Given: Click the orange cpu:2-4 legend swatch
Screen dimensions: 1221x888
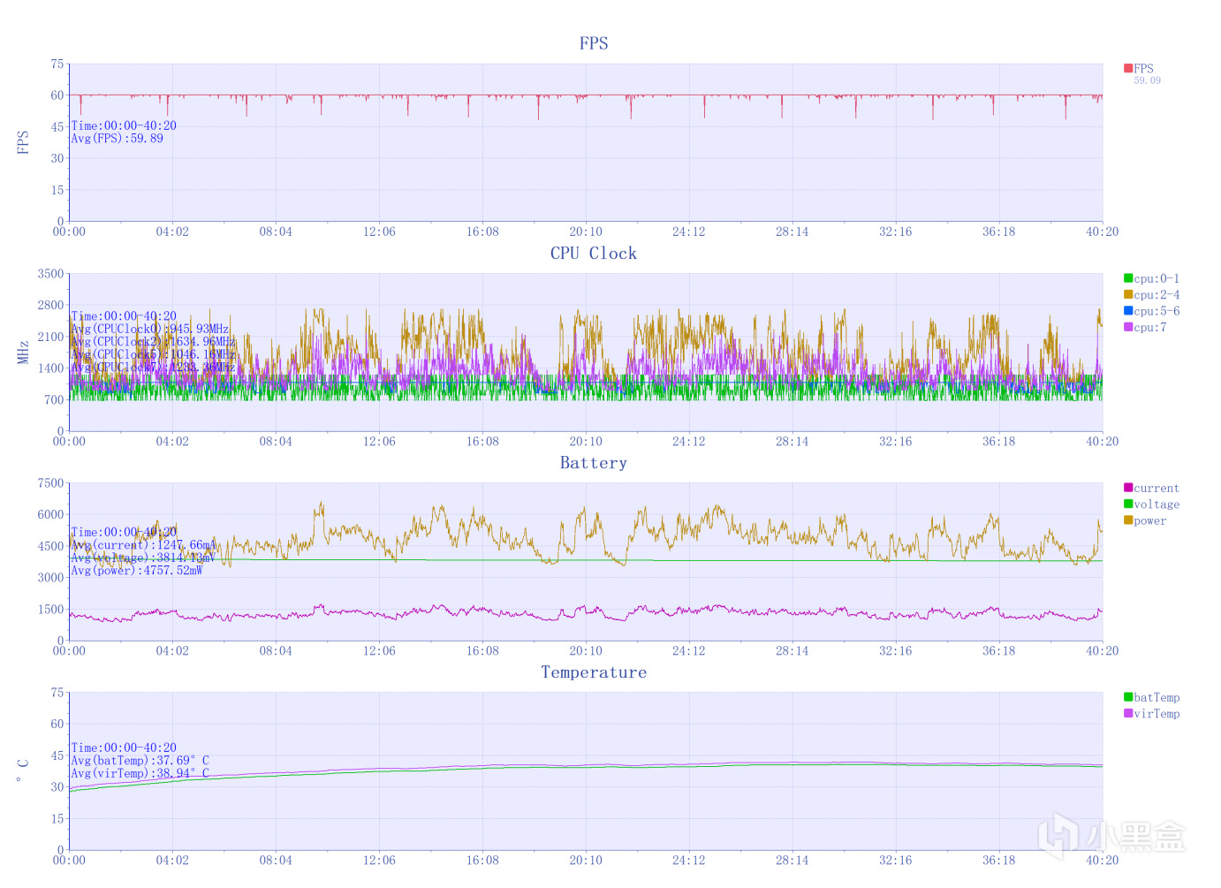Looking at the screenshot, I should click(x=1128, y=294).
